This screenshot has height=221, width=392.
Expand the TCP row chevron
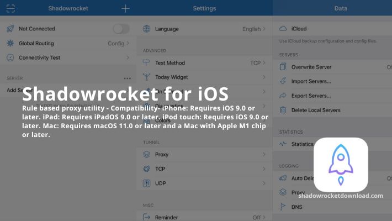(x=264, y=169)
